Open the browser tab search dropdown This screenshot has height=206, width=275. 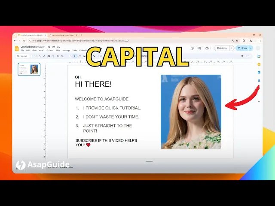point(15,35)
